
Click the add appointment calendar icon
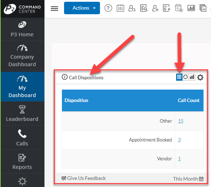point(179,8)
